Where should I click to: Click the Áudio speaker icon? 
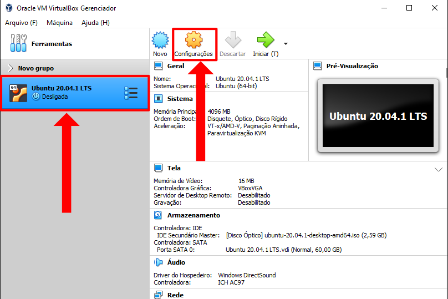tap(158, 262)
